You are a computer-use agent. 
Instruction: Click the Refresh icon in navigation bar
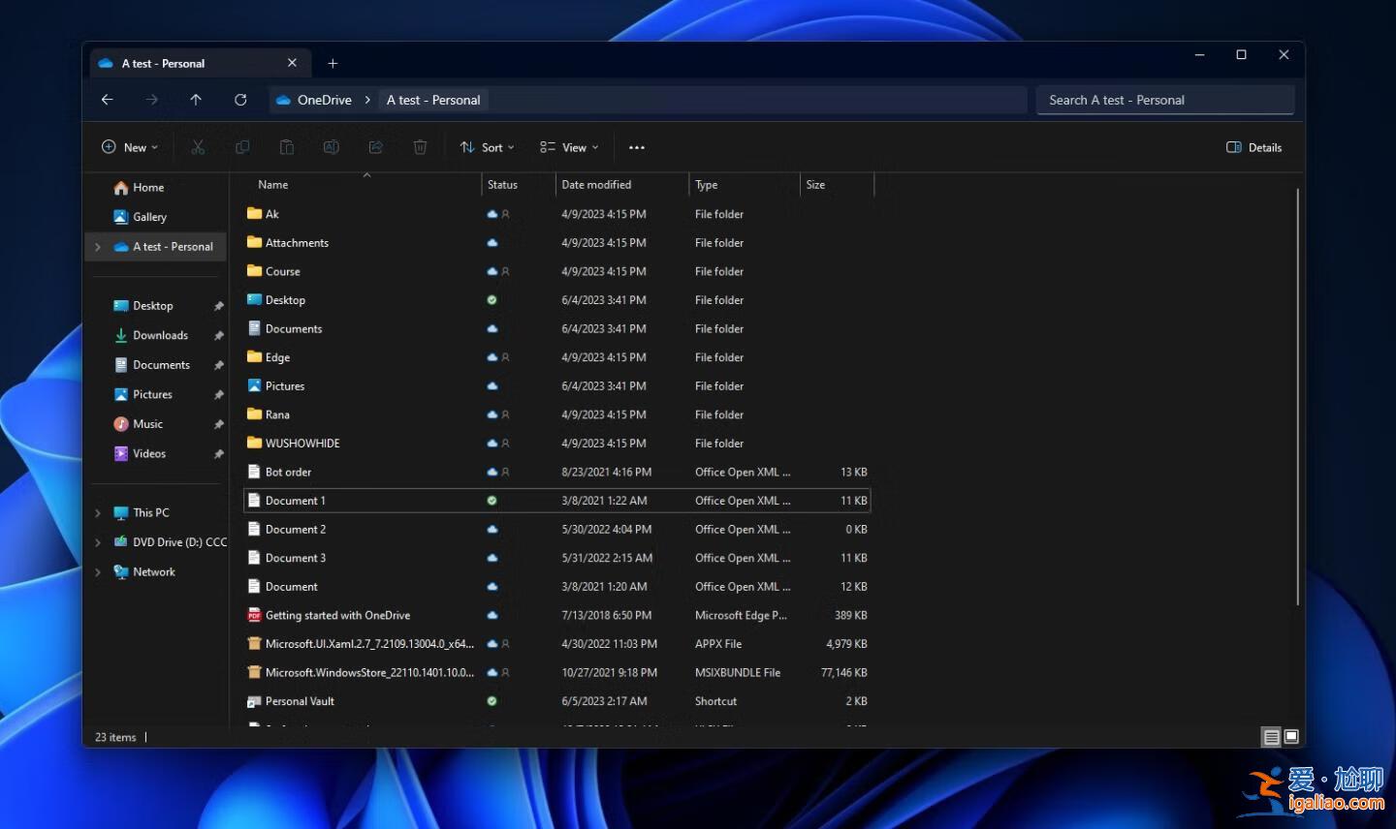coord(240,100)
